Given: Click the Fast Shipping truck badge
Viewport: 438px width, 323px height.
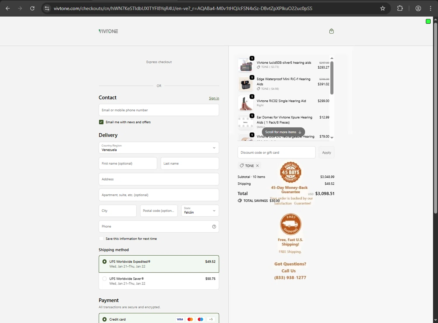Looking at the screenshot, I should pyautogui.click(x=291, y=224).
